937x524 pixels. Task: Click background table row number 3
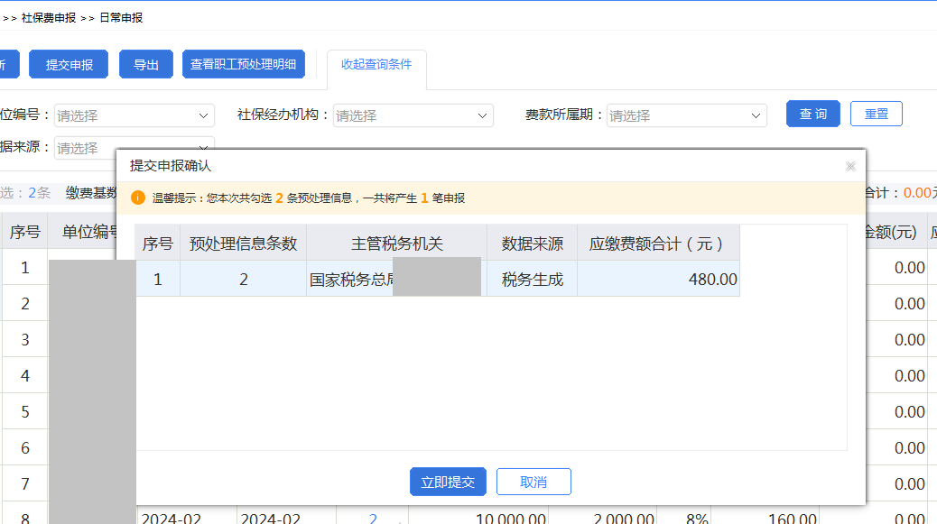(x=25, y=340)
